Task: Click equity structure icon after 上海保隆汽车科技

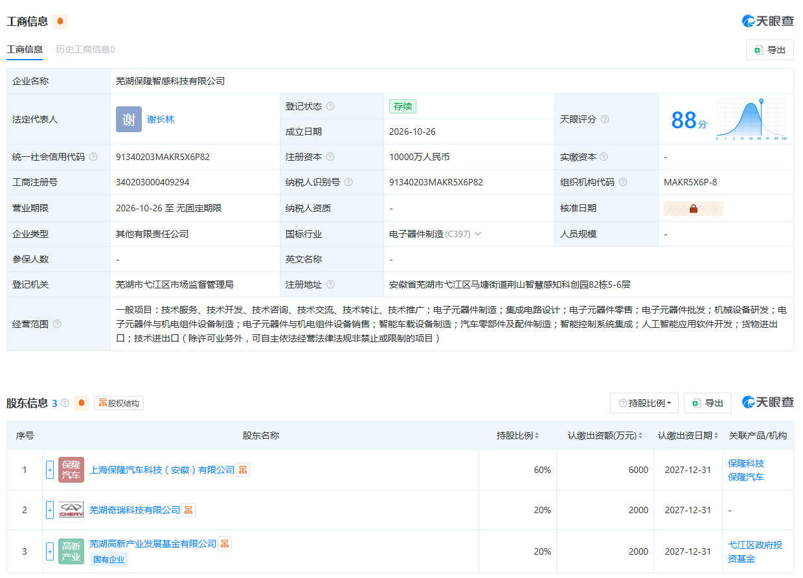Action: pos(243,470)
